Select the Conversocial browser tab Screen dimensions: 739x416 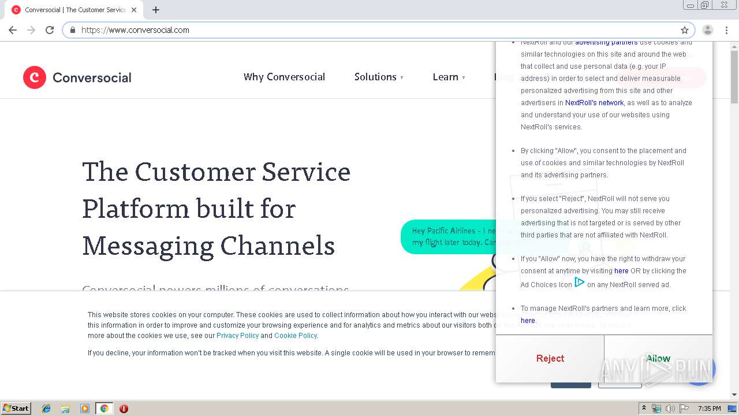74,10
